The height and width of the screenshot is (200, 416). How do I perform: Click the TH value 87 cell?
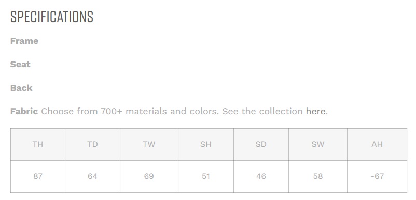tap(38, 176)
